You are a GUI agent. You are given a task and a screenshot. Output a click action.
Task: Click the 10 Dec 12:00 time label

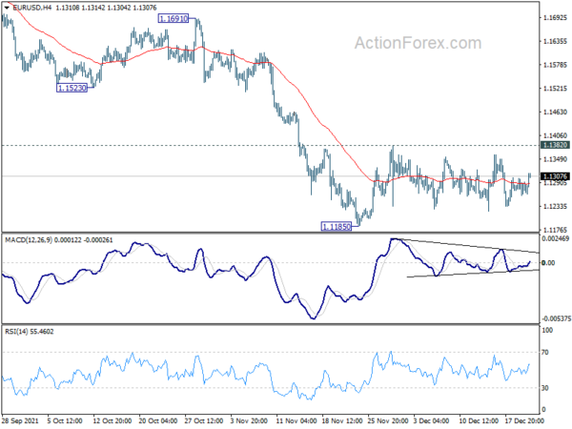479,421
